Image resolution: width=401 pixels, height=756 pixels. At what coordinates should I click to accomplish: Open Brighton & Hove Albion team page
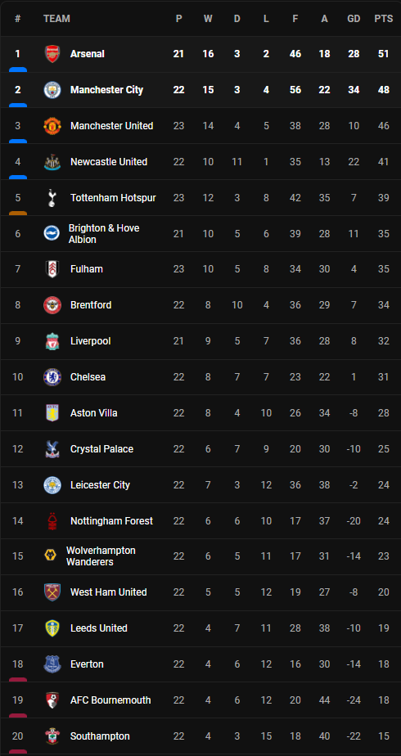click(x=104, y=234)
